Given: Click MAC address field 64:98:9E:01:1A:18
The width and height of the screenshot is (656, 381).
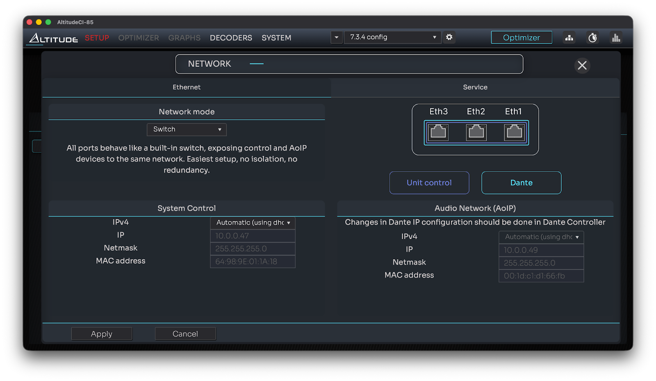Looking at the screenshot, I should pyautogui.click(x=253, y=262).
